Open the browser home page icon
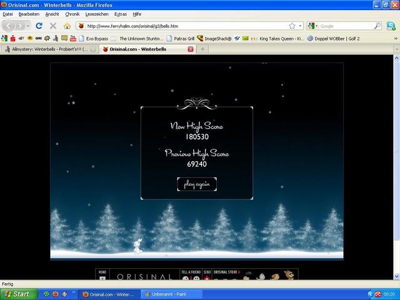 (x=67, y=26)
